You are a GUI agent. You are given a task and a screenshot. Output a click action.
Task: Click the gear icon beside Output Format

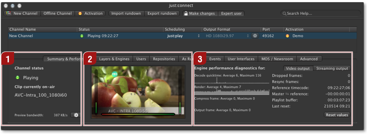[x=255, y=36]
